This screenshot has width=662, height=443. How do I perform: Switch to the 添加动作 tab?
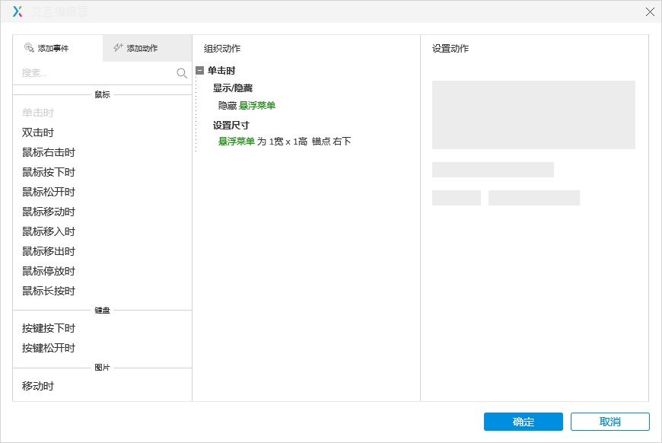tap(148, 48)
